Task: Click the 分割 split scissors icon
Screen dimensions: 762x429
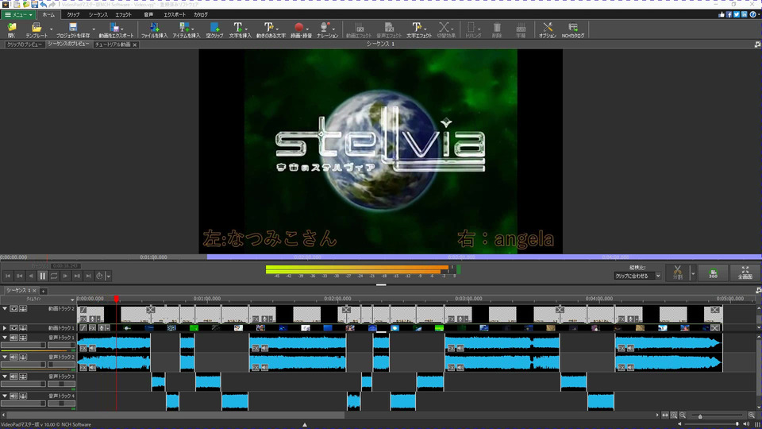Action: coord(677,272)
